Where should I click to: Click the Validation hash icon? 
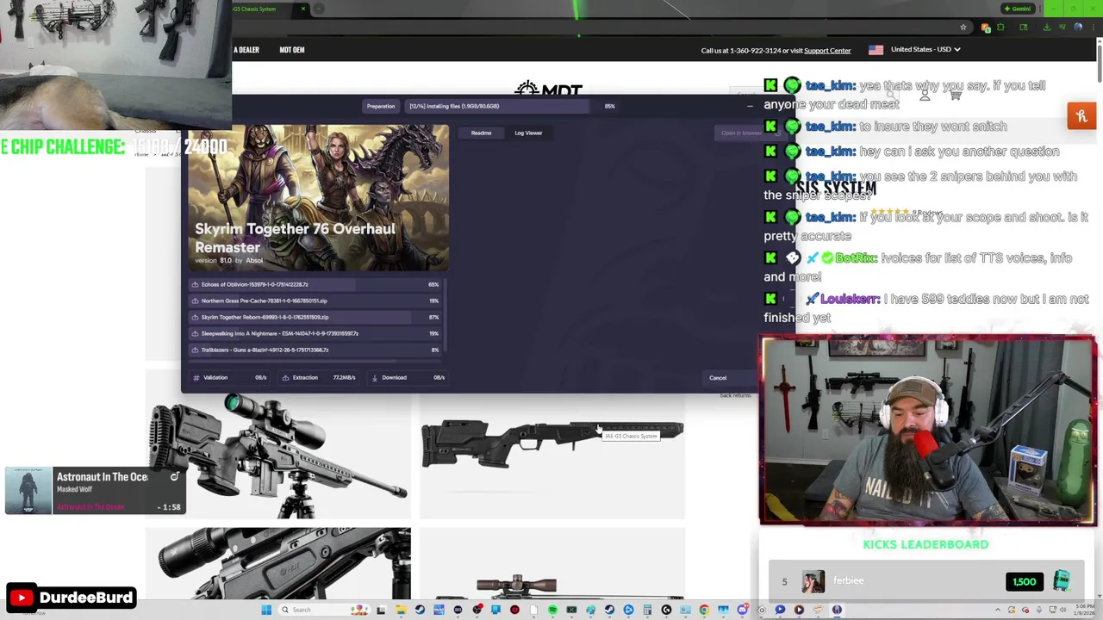(196, 377)
